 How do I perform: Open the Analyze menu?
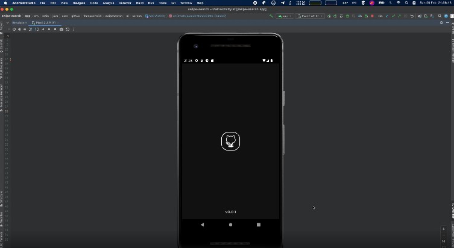109,3
